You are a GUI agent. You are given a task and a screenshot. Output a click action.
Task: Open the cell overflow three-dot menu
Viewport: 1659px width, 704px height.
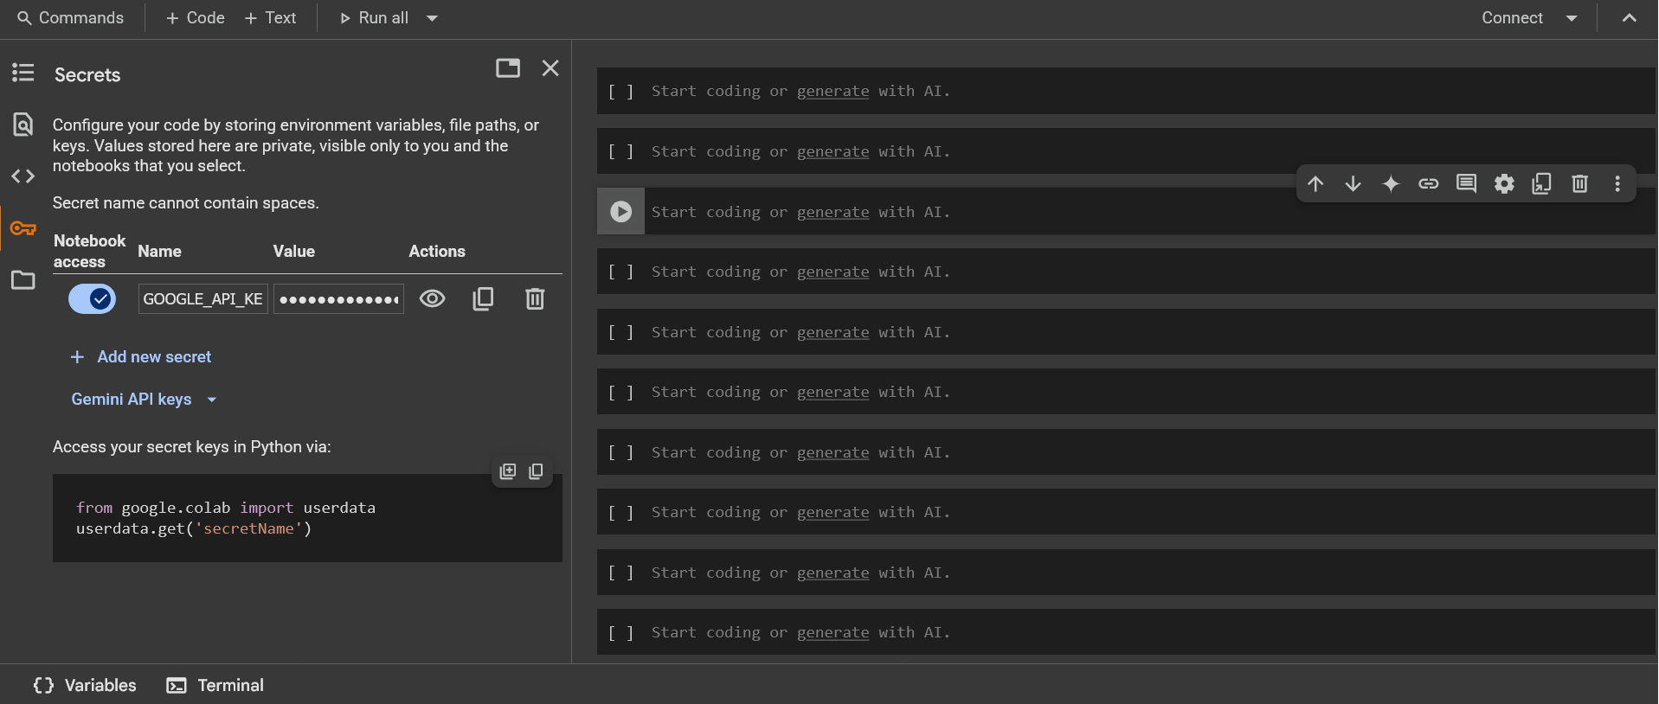[x=1617, y=183]
